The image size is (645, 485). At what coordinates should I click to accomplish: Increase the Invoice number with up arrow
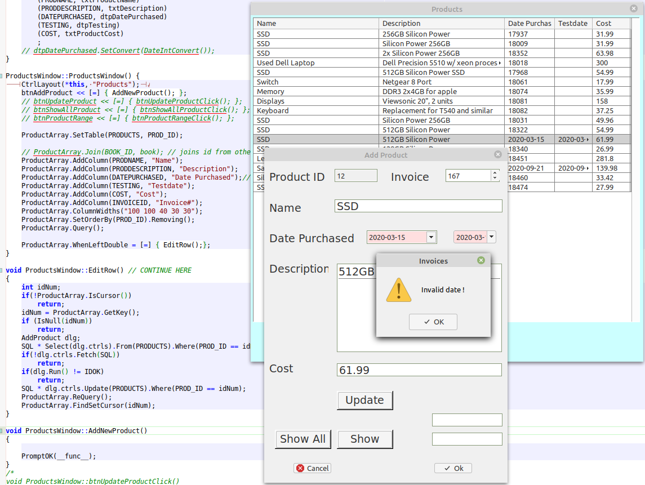point(495,173)
